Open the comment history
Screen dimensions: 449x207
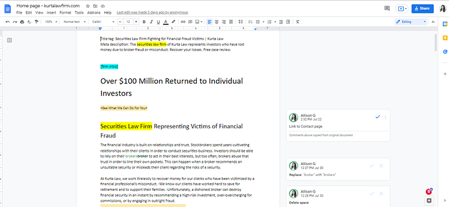[387, 9]
